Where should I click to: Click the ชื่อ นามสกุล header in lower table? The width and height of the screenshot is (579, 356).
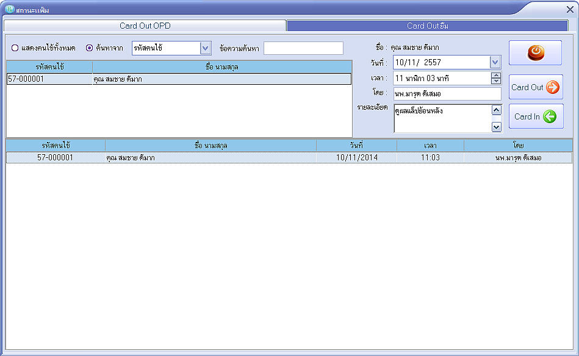(x=210, y=145)
